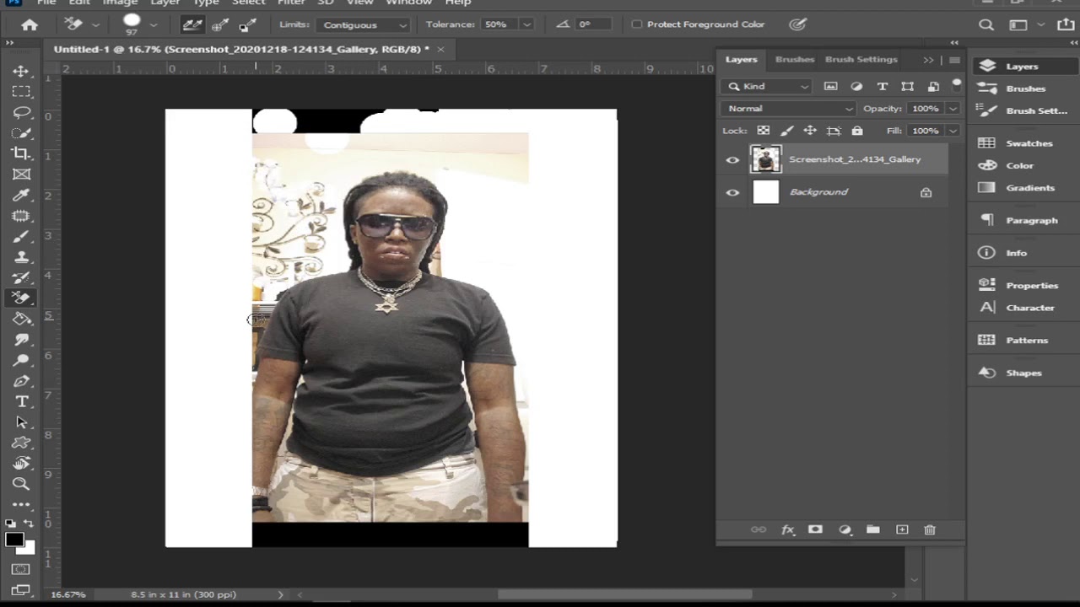
Task: Select the Spot Healing Brush tool
Action: click(x=21, y=216)
